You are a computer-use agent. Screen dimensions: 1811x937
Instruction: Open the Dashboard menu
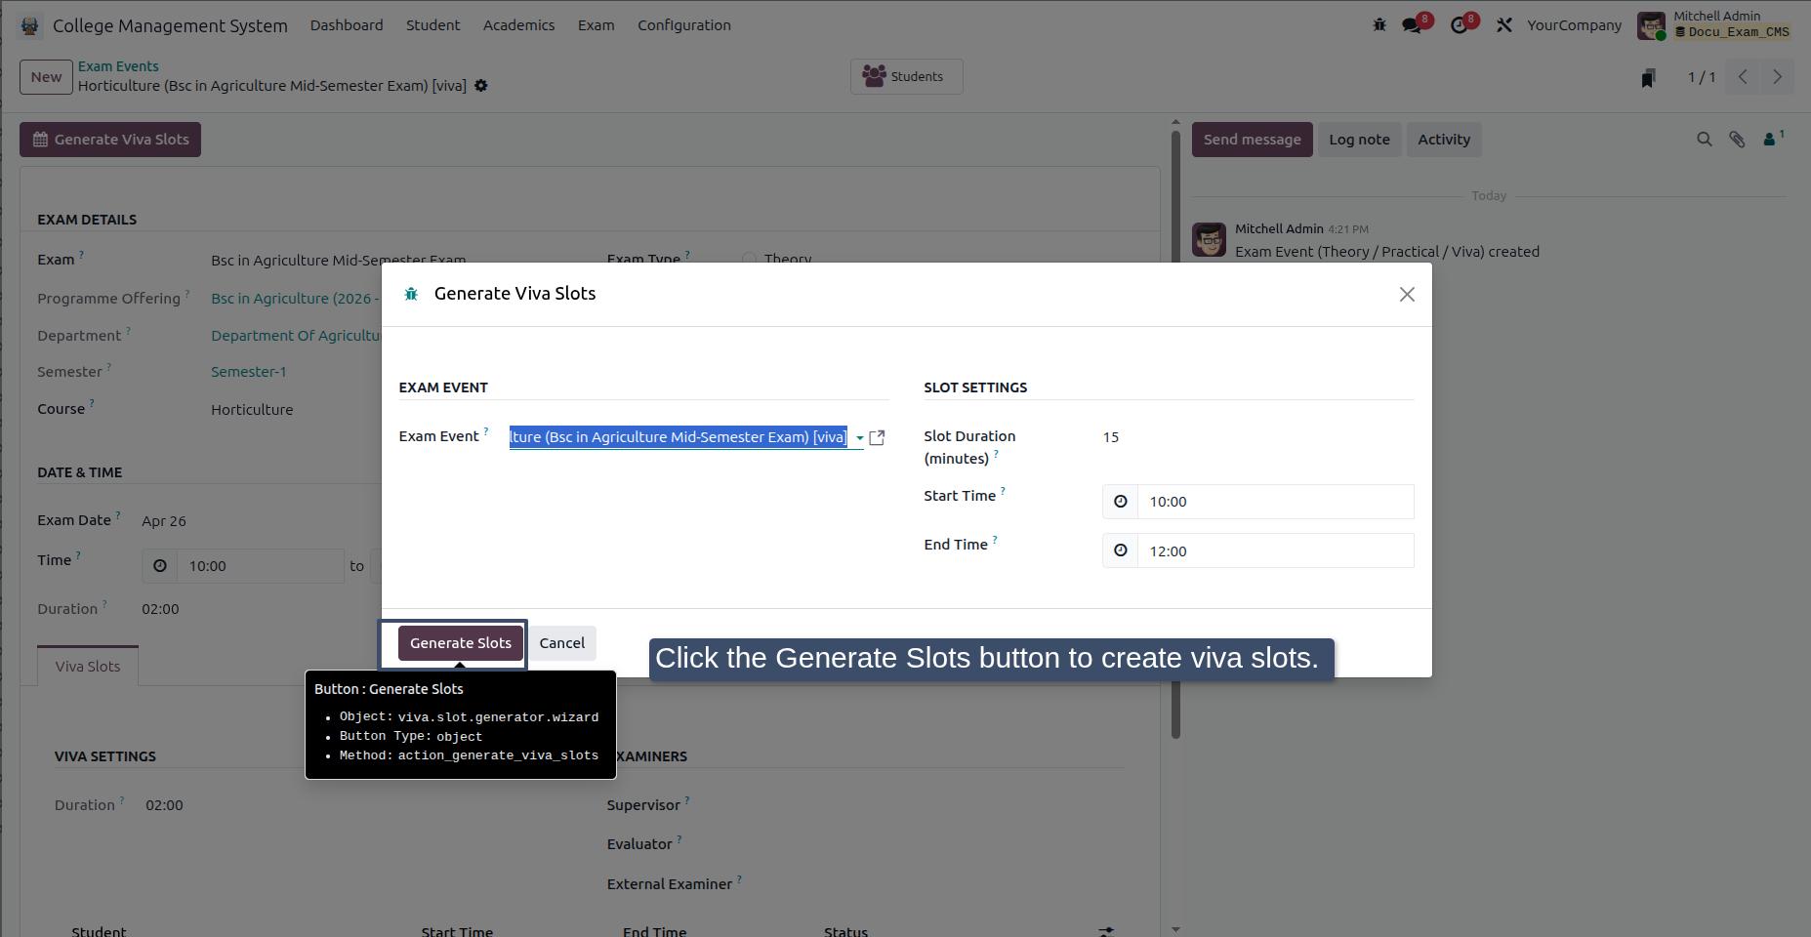pyautogui.click(x=347, y=25)
